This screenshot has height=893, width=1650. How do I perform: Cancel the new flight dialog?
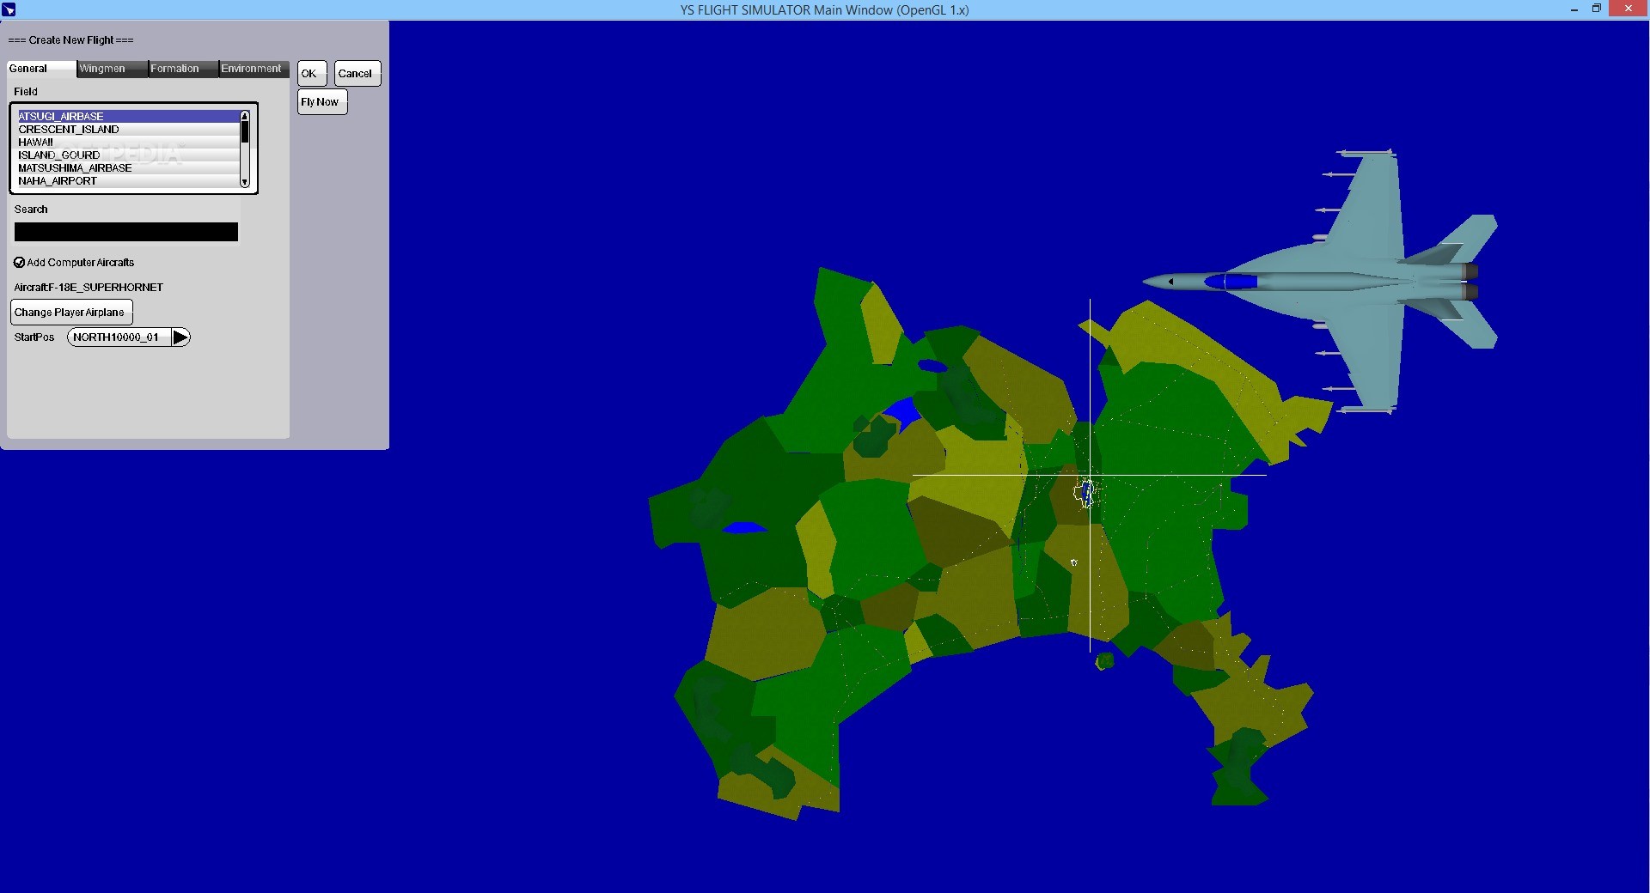357,74
